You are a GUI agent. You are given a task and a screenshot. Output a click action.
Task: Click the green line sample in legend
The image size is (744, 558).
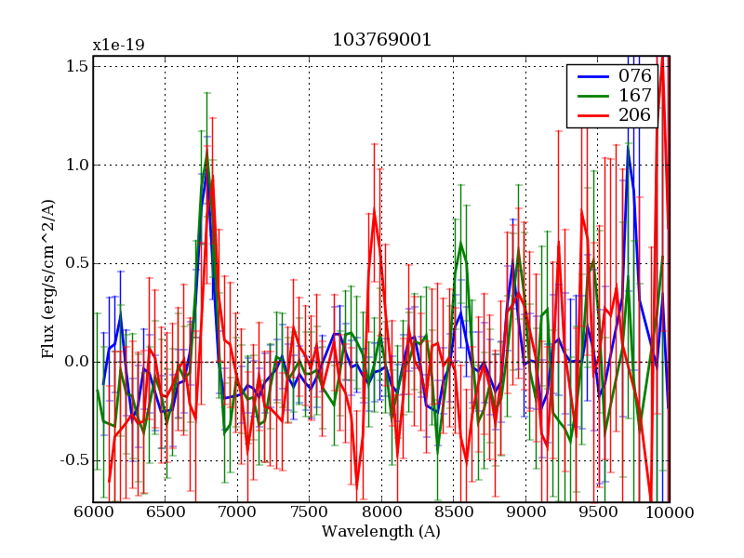591,96
